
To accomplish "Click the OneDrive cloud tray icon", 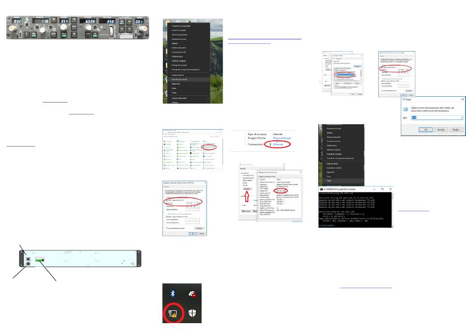I will click(x=192, y=294).
